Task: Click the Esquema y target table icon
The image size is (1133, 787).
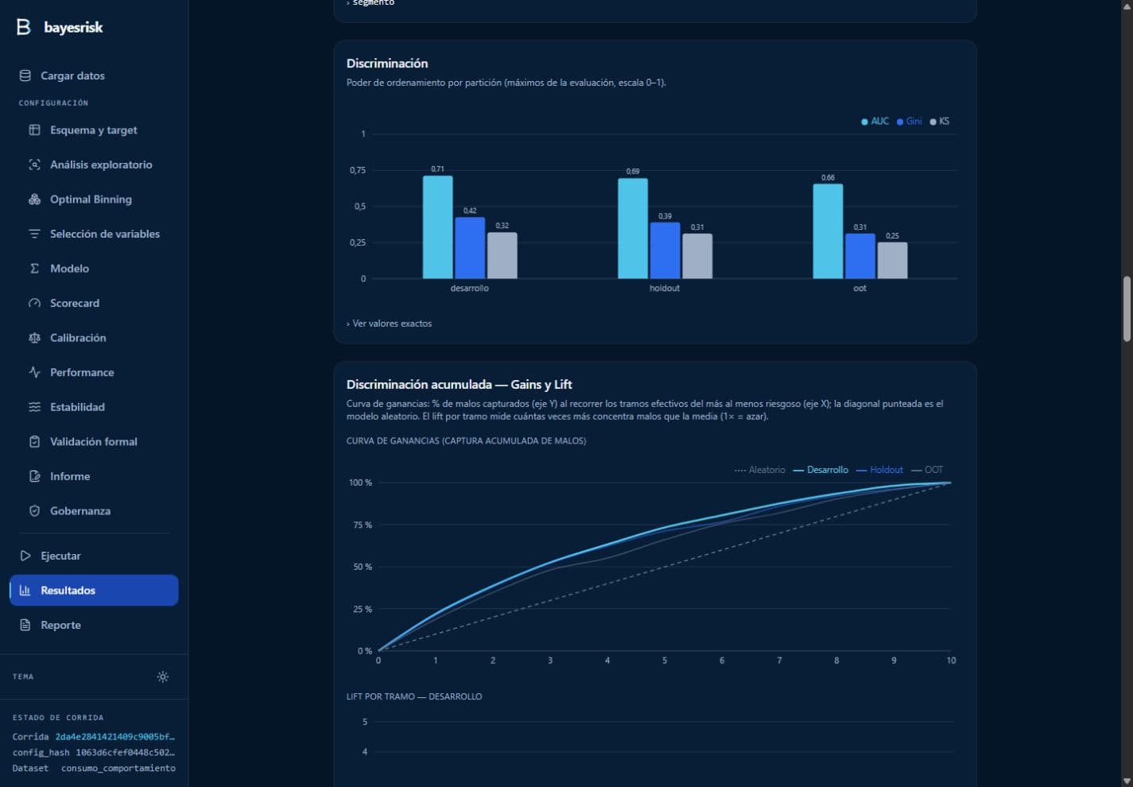Action: (34, 130)
